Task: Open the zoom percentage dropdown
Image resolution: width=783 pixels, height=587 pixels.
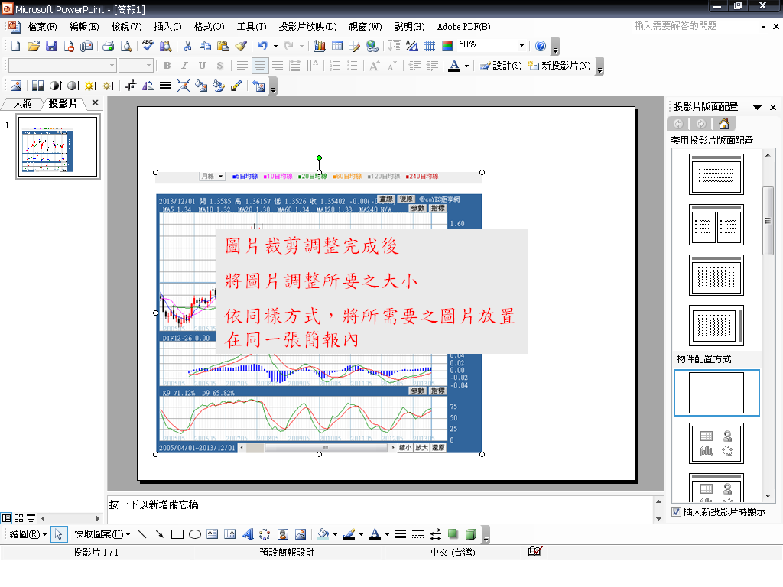Action: pos(521,46)
